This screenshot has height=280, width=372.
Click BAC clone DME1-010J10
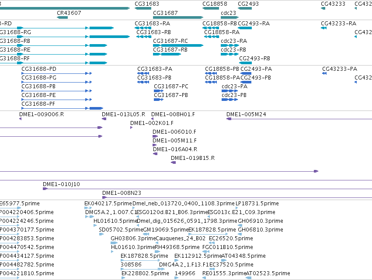tap(61, 184)
